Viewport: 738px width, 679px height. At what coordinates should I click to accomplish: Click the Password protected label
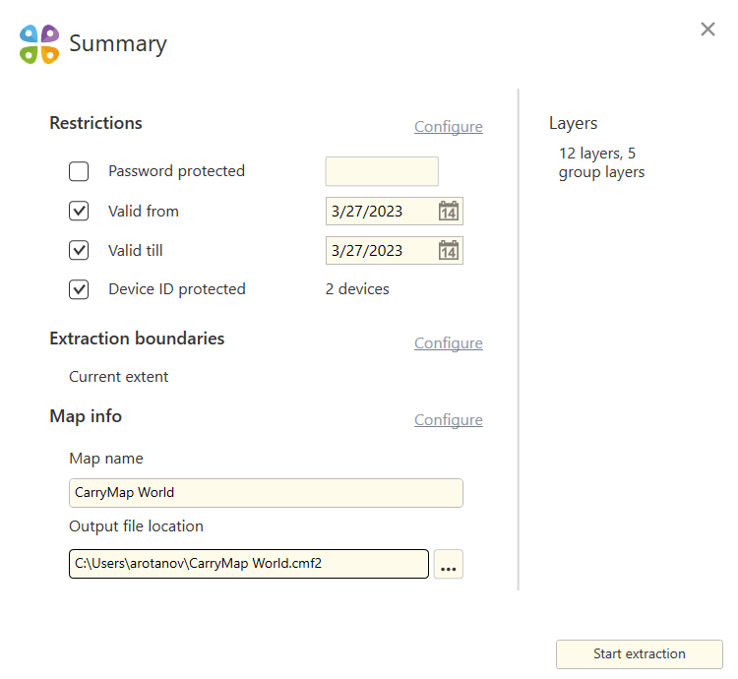tap(176, 171)
